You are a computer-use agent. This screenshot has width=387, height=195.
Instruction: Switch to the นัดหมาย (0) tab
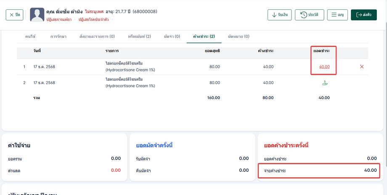(239, 37)
